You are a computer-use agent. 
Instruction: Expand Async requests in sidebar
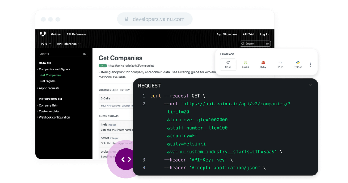click(x=49, y=88)
